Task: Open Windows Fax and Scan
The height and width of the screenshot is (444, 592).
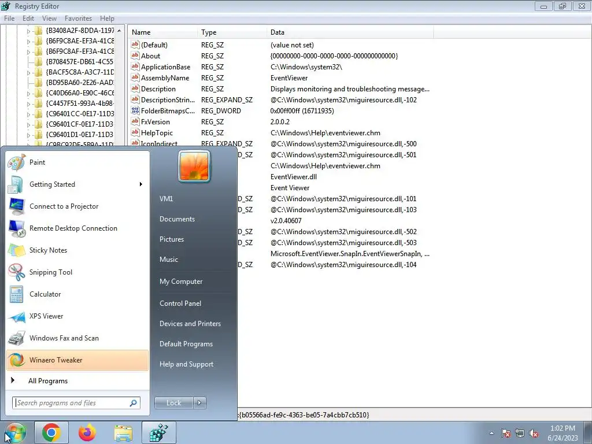Action: coord(77,338)
